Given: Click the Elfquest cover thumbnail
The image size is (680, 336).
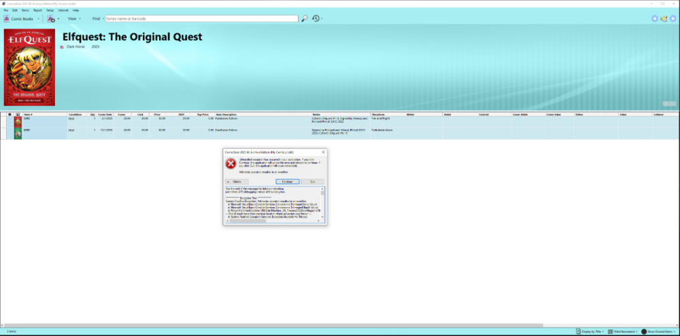Looking at the screenshot, I should click(29, 67).
